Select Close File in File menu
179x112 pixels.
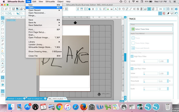click(44, 56)
